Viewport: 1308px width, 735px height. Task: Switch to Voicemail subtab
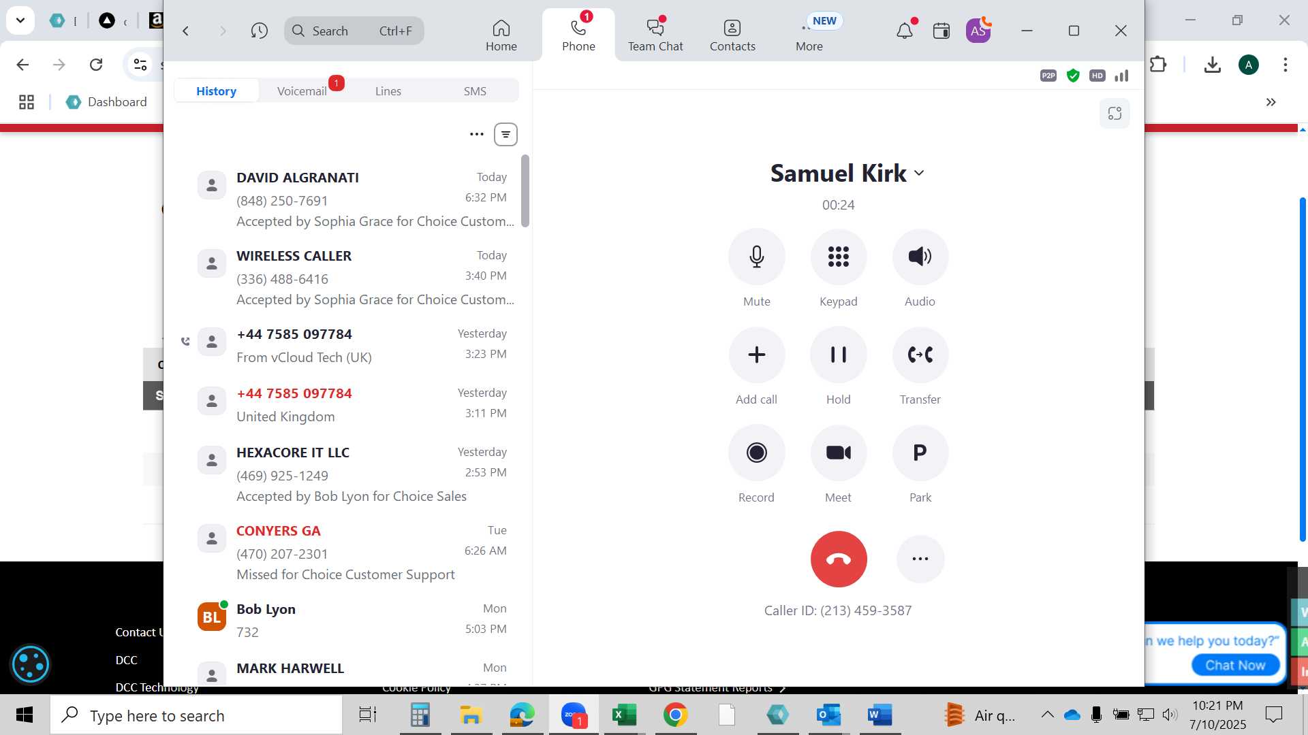302,91
